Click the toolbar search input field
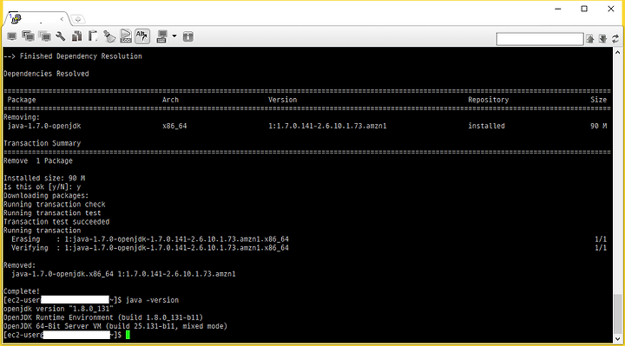The height and width of the screenshot is (346, 625). coord(540,39)
